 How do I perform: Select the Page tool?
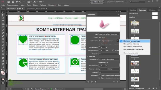coord(3,18)
